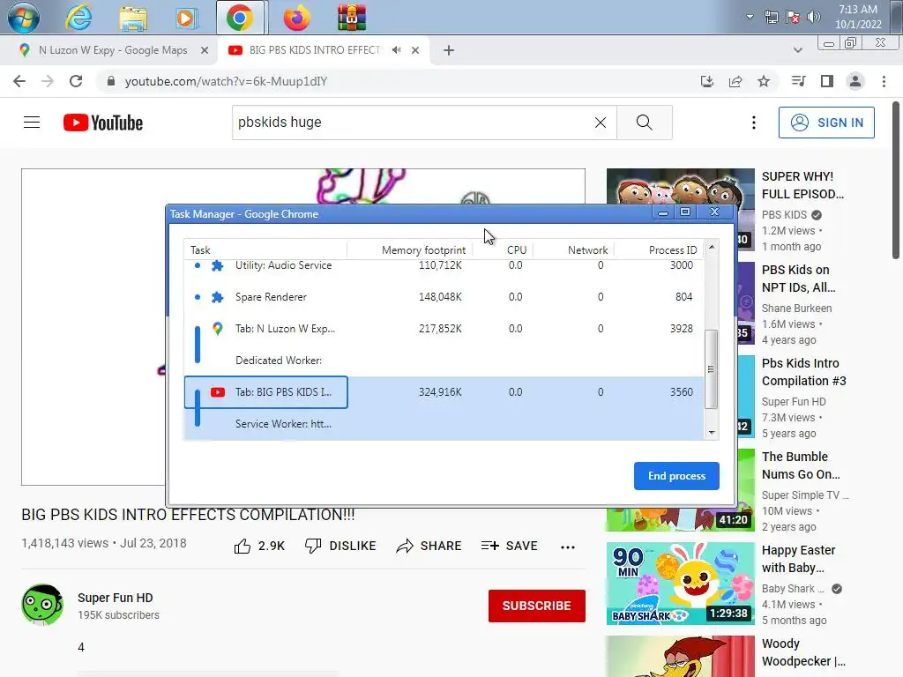This screenshot has width=903, height=677.
Task: Close the Google Maps browser tab
Action: click(x=205, y=50)
